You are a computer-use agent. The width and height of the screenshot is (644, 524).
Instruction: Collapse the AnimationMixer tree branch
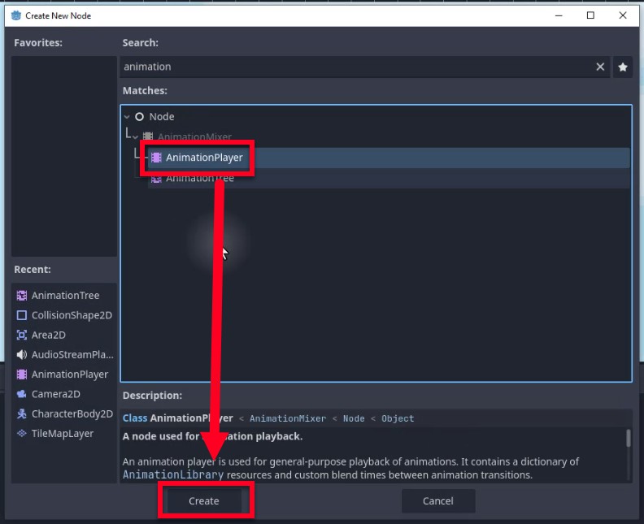[x=136, y=136]
